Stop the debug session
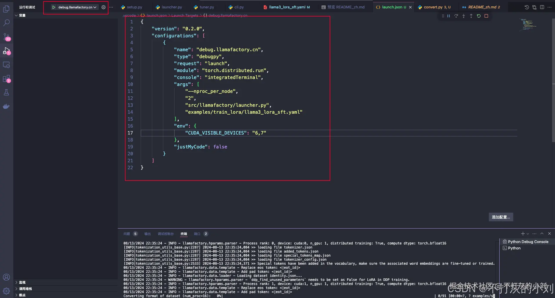Image resolution: width=555 pixels, height=298 pixels. pyautogui.click(x=486, y=16)
